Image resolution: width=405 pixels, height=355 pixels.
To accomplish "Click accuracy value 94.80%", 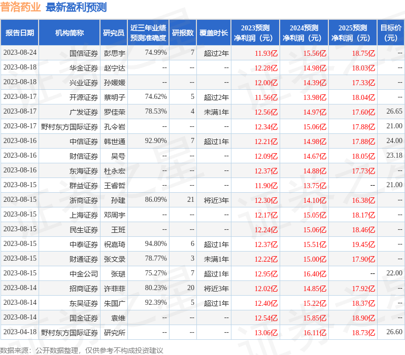I will pyautogui.click(x=156, y=244).
